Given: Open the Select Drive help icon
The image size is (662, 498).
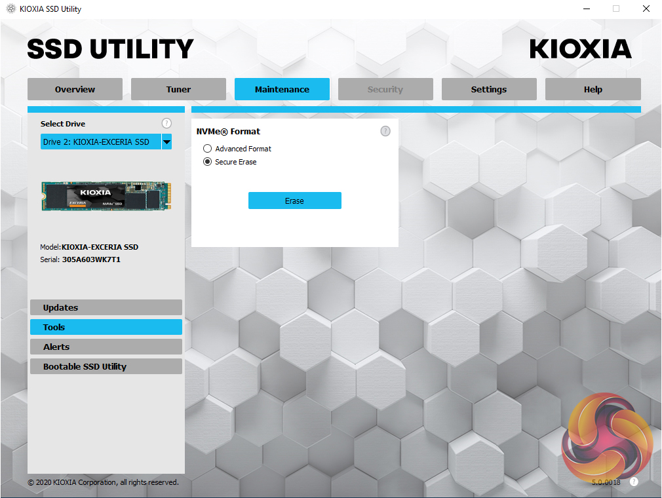Looking at the screenshot, I should point(166,123).
